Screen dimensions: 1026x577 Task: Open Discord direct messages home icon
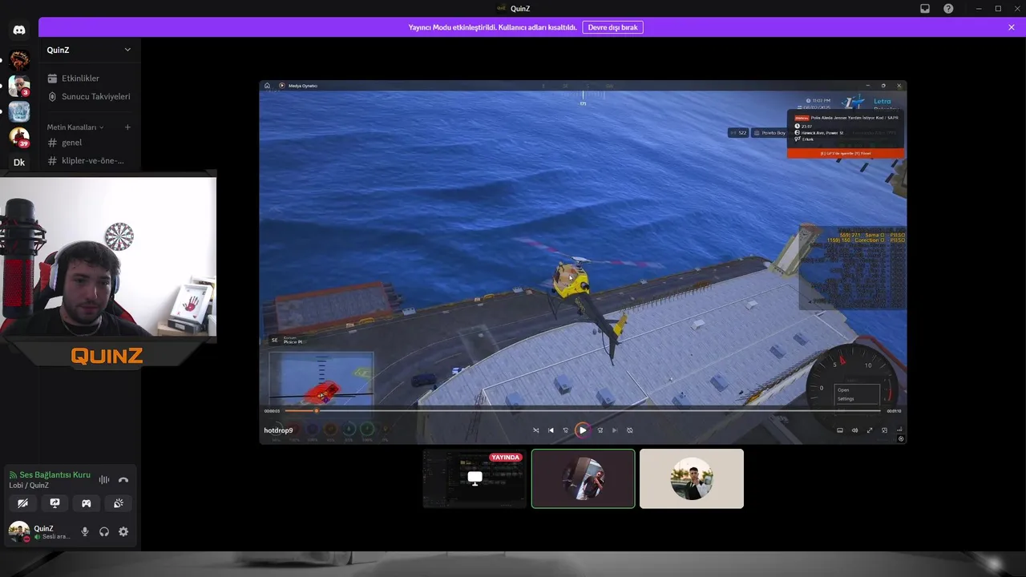19,30
